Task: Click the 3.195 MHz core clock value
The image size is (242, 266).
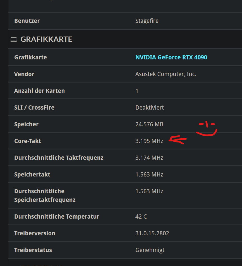Action: 149,141
